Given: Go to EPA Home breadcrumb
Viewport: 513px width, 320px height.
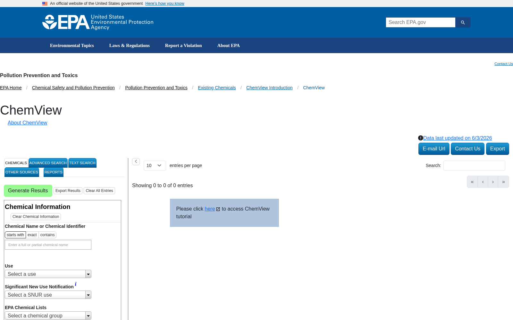Looking at the screenshot, I should (11, 88).
